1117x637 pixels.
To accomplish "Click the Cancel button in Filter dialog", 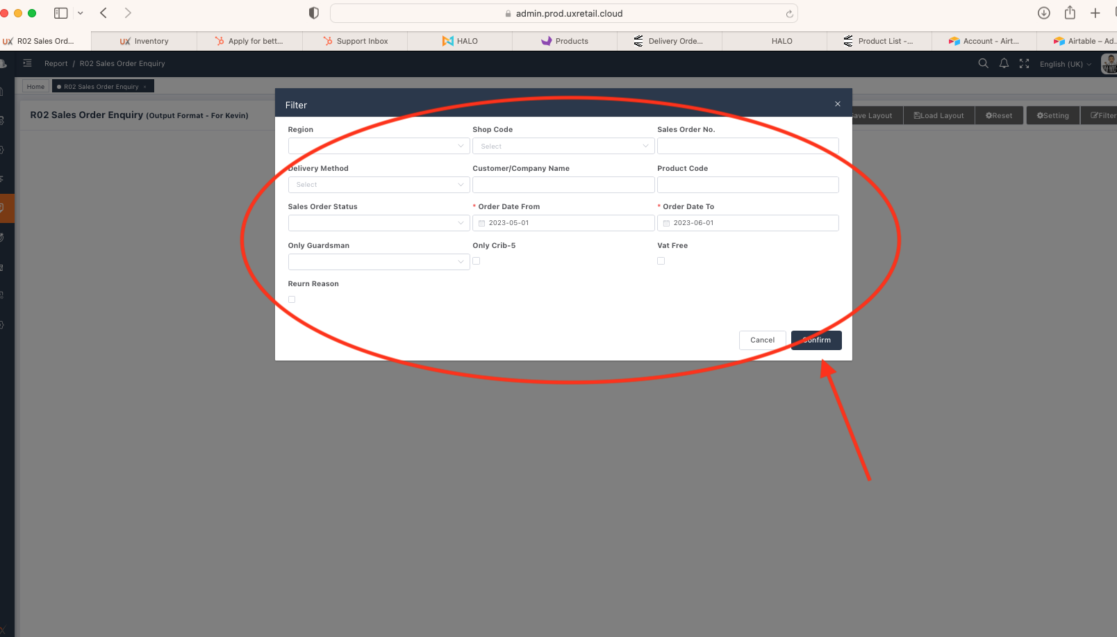I will click(762, 340).
